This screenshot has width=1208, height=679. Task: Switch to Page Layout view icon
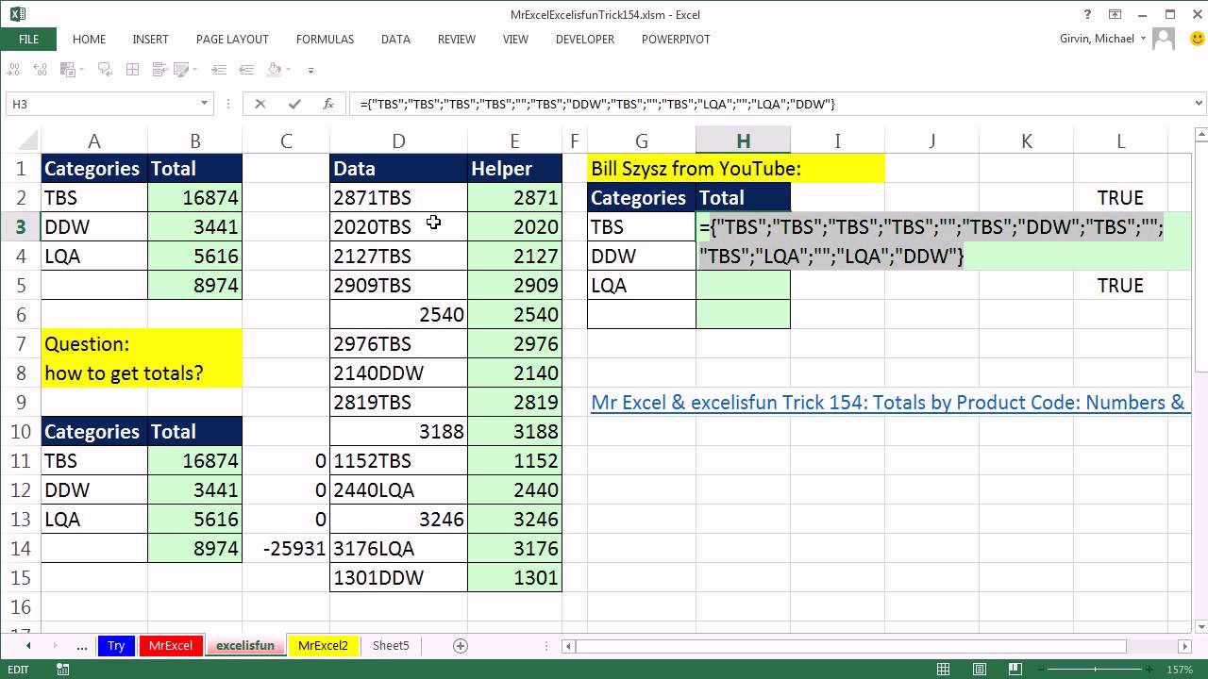(x=980, y=670)
